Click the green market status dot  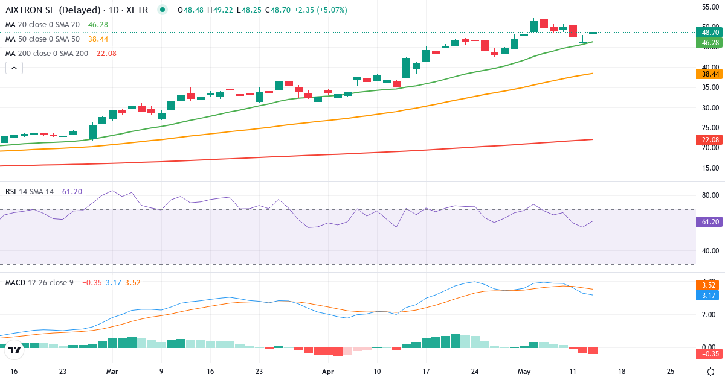[162, 10]
